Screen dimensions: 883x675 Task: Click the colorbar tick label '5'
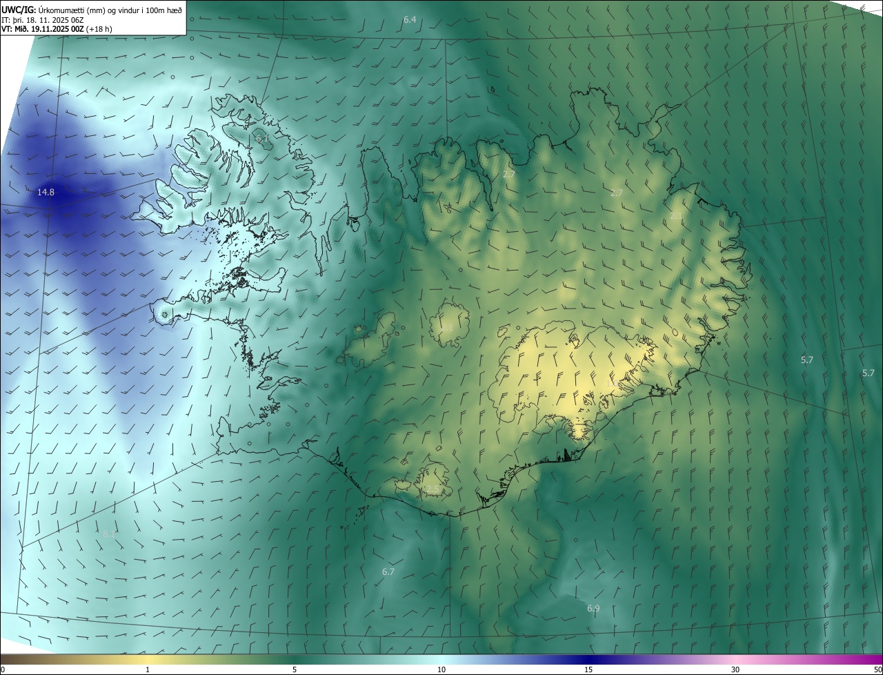pos(295,669)
